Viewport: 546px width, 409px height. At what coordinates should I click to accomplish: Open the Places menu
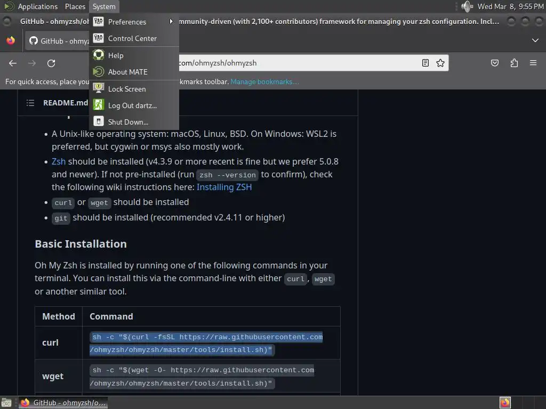pos(75,6)
